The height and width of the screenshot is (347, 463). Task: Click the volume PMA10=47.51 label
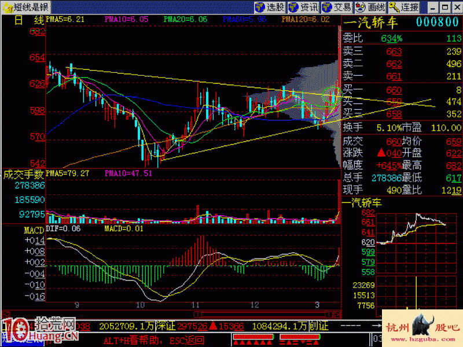(x=128, y=173)
